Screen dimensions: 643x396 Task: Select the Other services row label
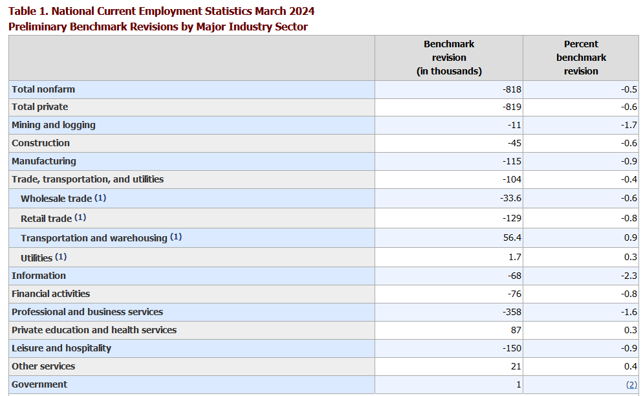(x=43, y=366)
